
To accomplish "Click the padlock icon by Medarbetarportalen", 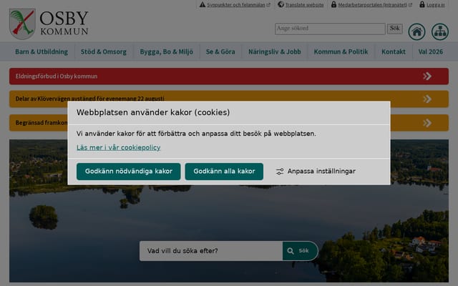I will 333,4.
